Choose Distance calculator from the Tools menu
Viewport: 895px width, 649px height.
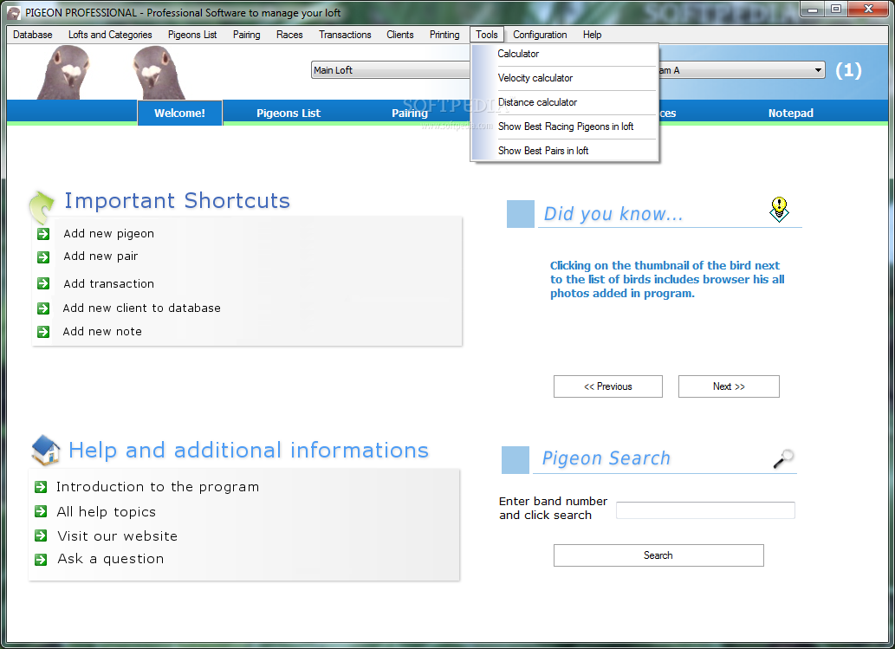pos(565,102)
